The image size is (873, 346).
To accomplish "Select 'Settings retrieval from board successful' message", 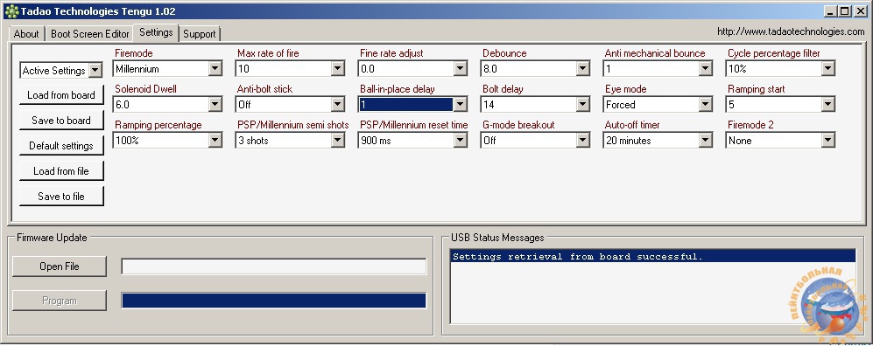I will tap(652, 257).
